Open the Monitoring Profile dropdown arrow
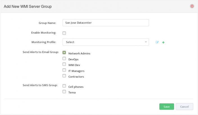Viewport: 198px width, 115px height. pos(146,42)
